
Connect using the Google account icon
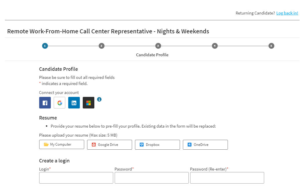coord(60,103)
